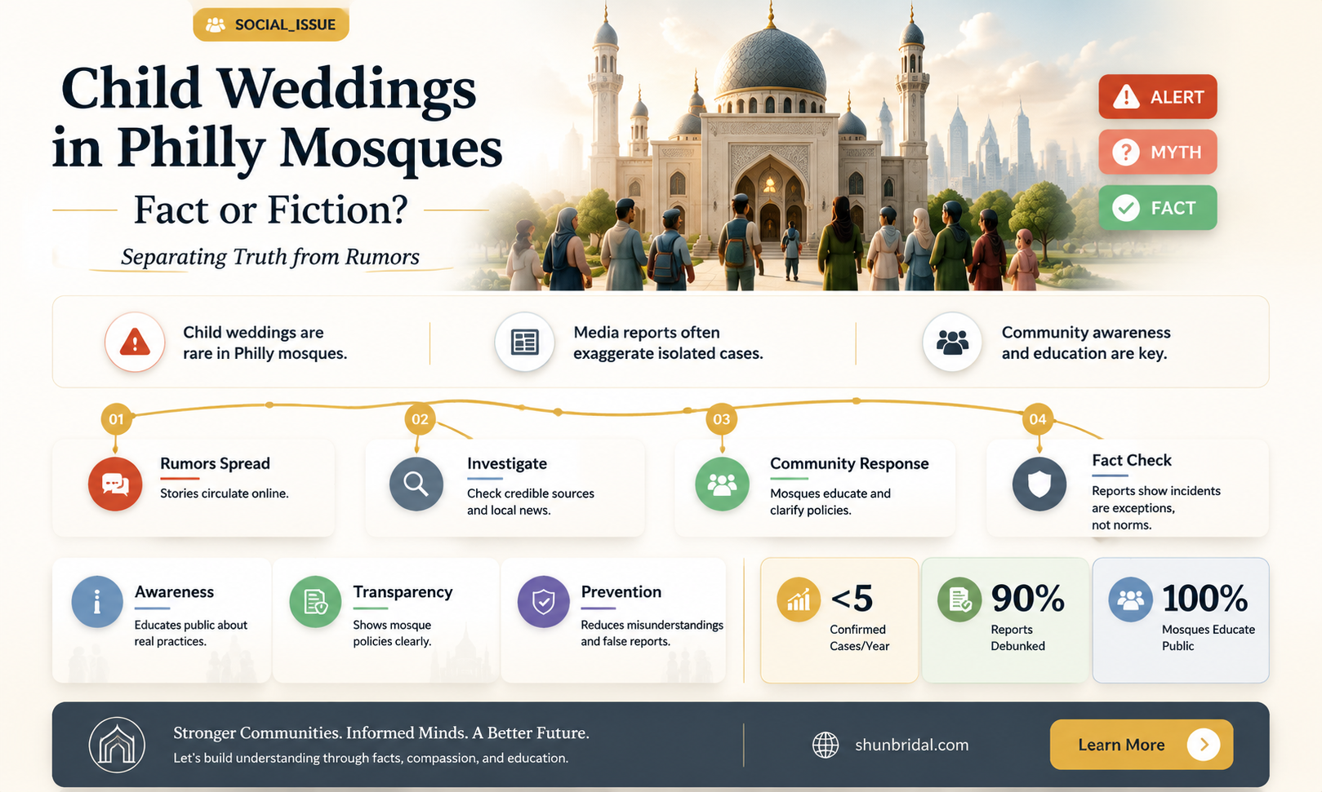Click the red ALERT badge
The height and width of the screenshot is (792, 1322).
(1157, 97)
